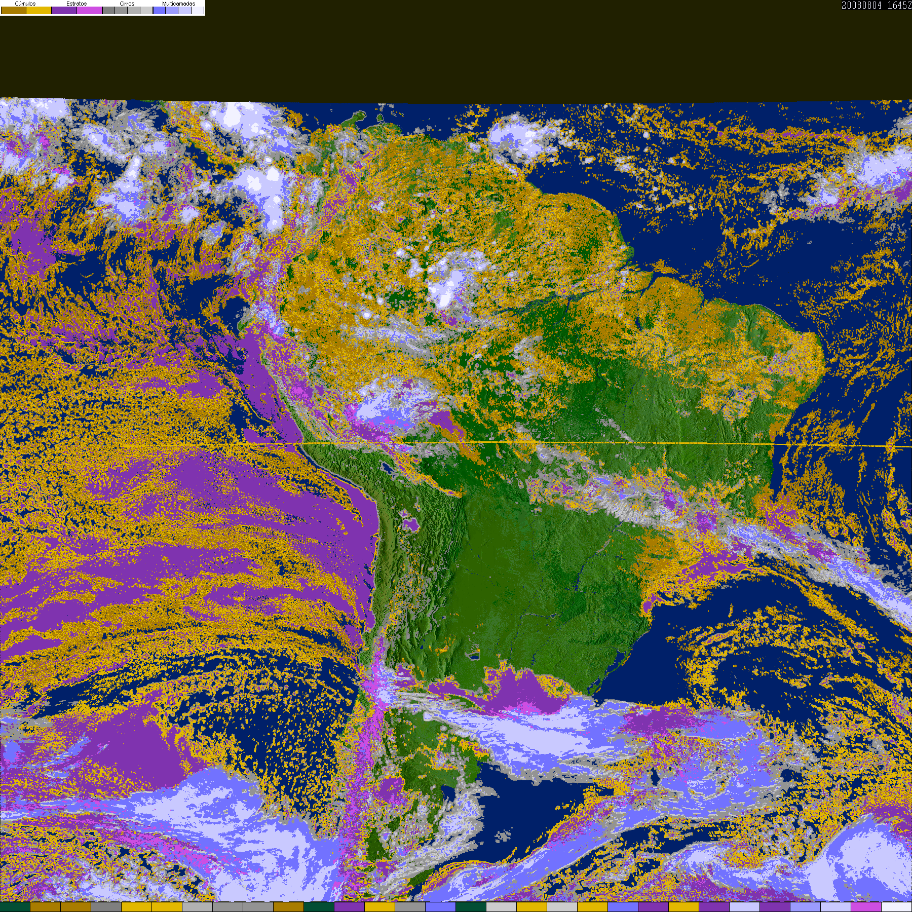Choose the darkest blue Multicamadas legend swatch
912x912 pixels.
click(159, 10)
